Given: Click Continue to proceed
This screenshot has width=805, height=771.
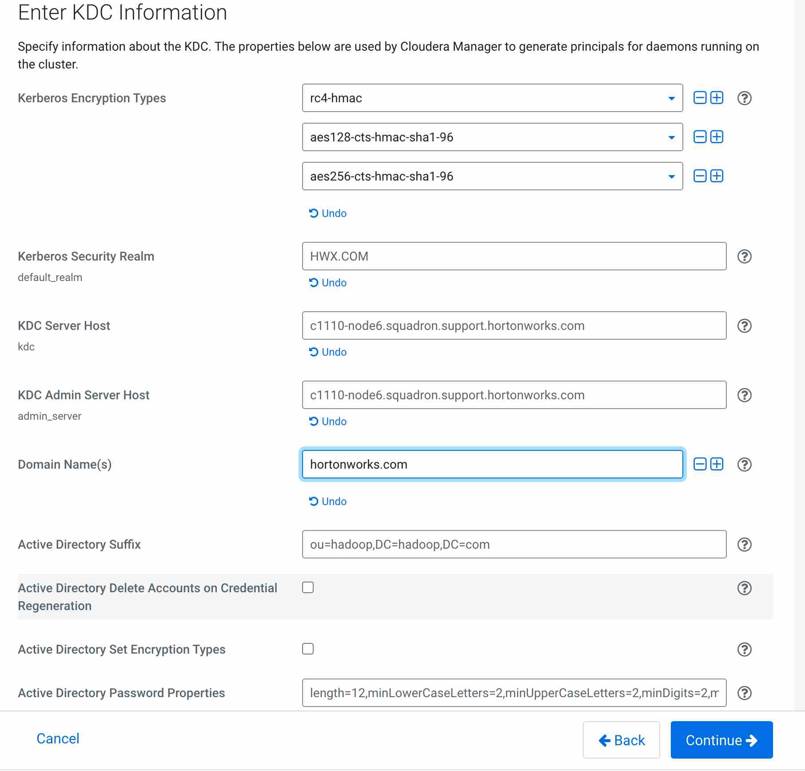Looking at the screenshot, I should pos(721,740).
